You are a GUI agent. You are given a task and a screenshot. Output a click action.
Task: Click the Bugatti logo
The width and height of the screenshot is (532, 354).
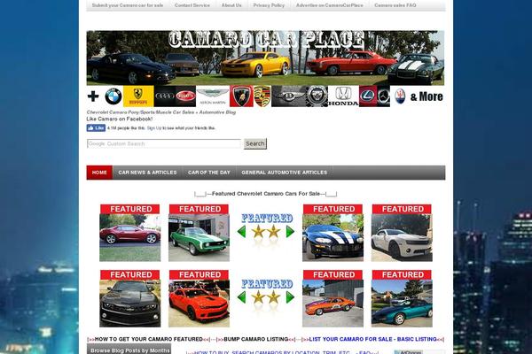click(x=185, y=96)
